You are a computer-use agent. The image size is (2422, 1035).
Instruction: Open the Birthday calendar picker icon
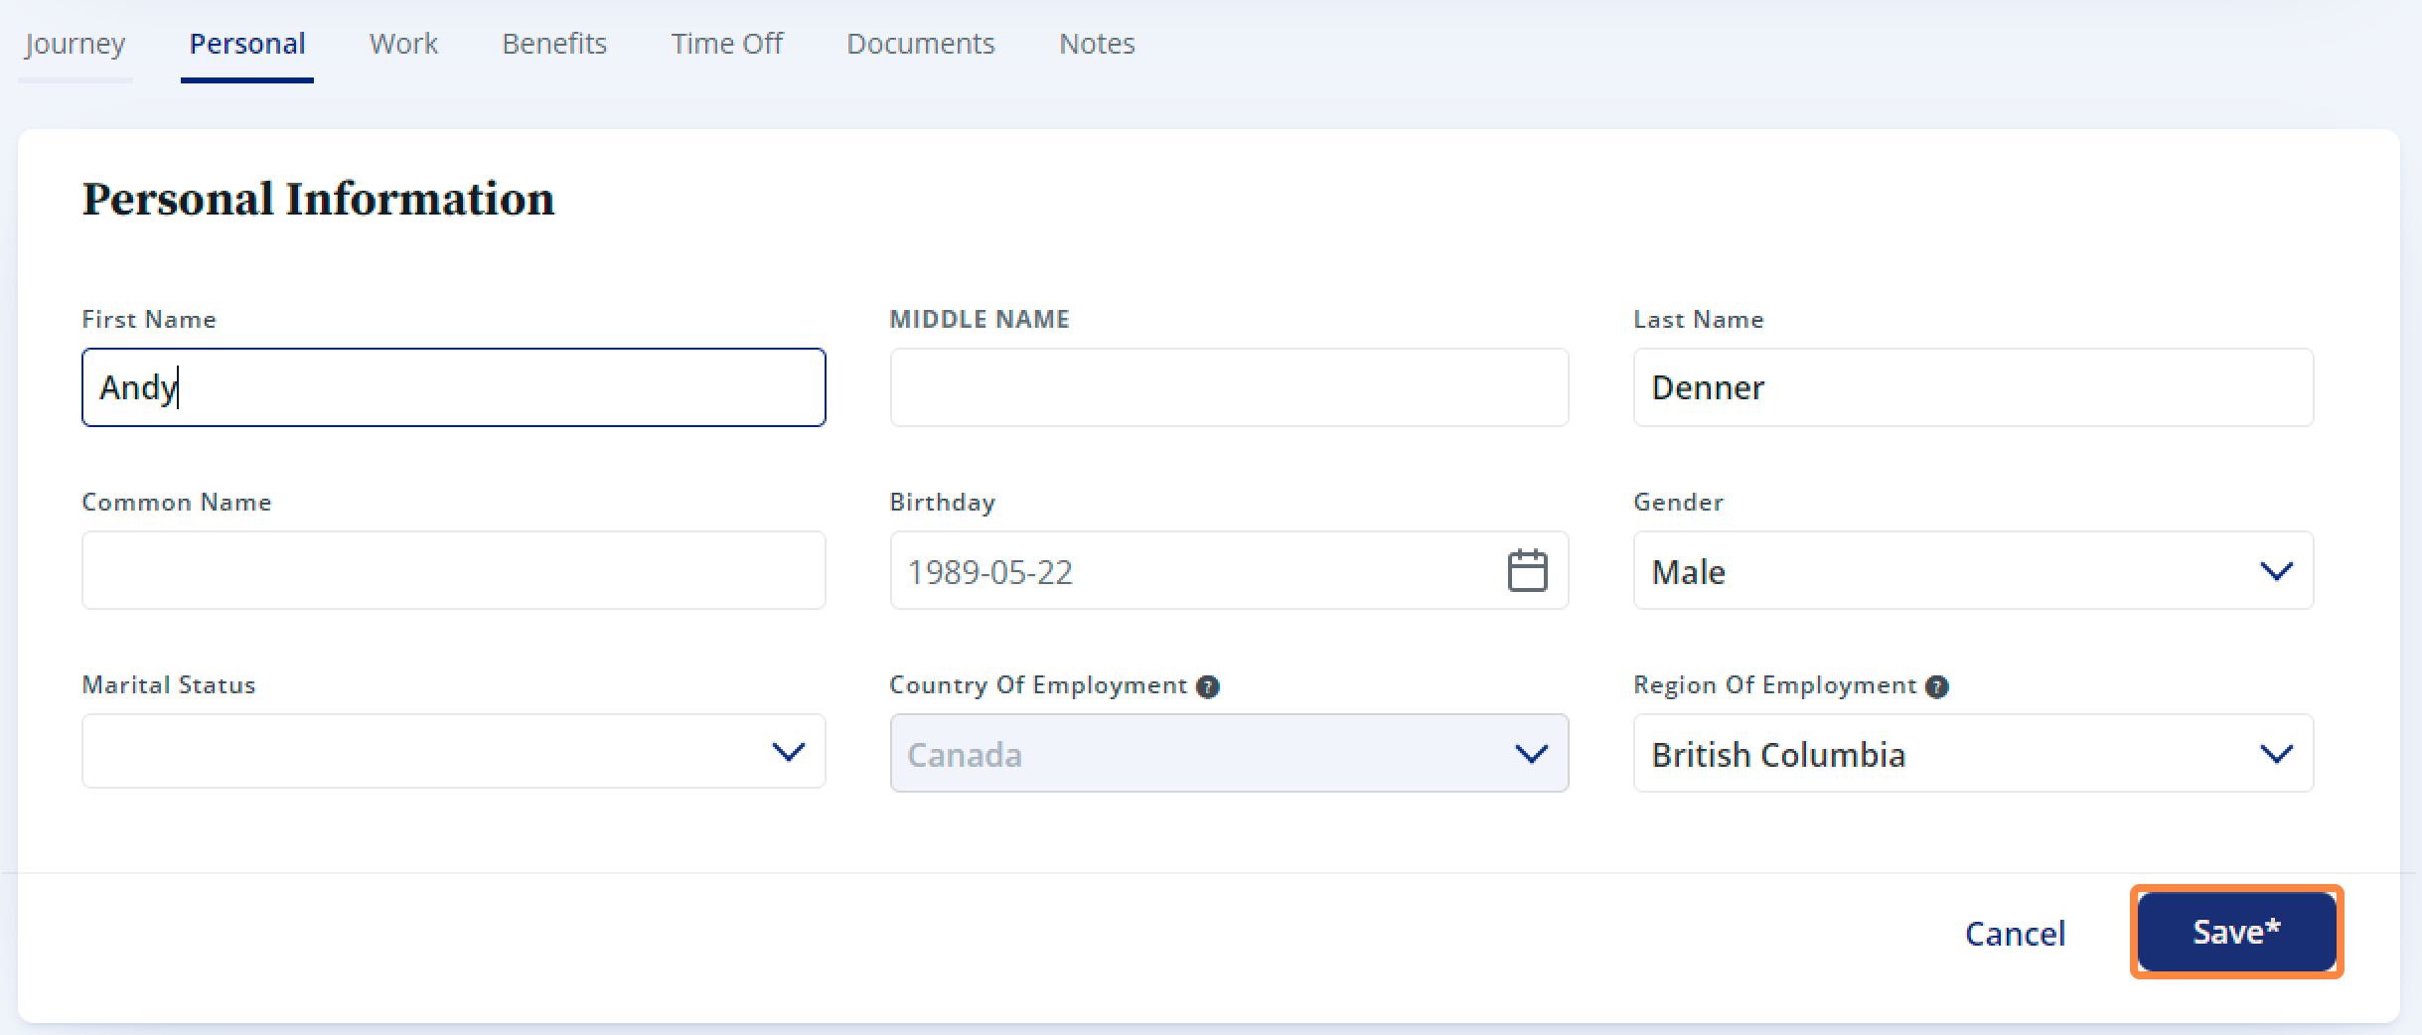(1527, 571)
